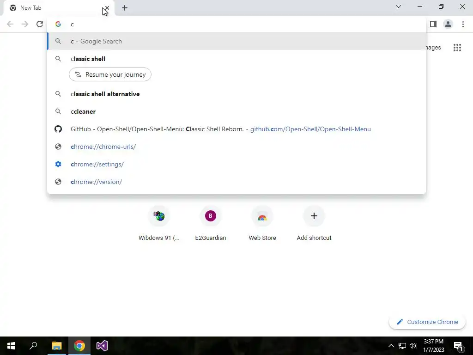Click the network tray icon
Image resolution: width=473 pixels, height=355 pixels.
pos(402,346)
